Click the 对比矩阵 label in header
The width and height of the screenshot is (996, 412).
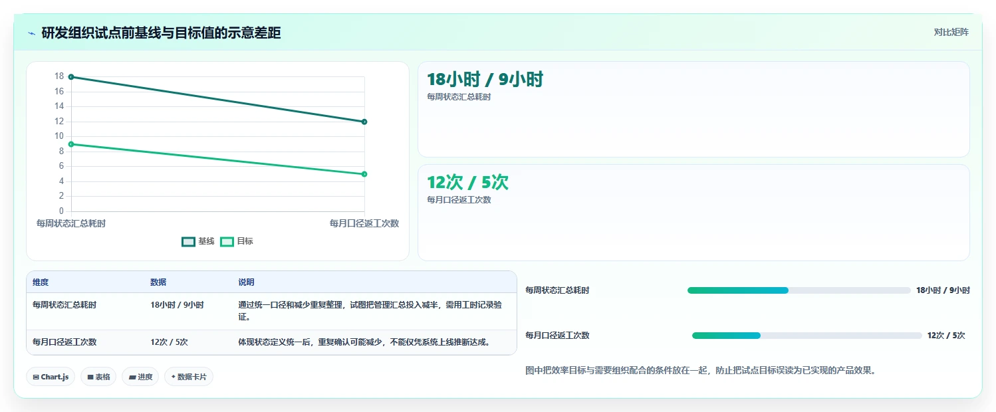pos(951,32)
